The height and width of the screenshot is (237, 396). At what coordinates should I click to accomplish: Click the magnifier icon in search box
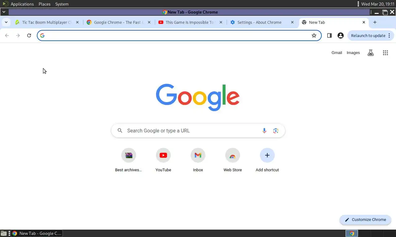tap(120, 131)
